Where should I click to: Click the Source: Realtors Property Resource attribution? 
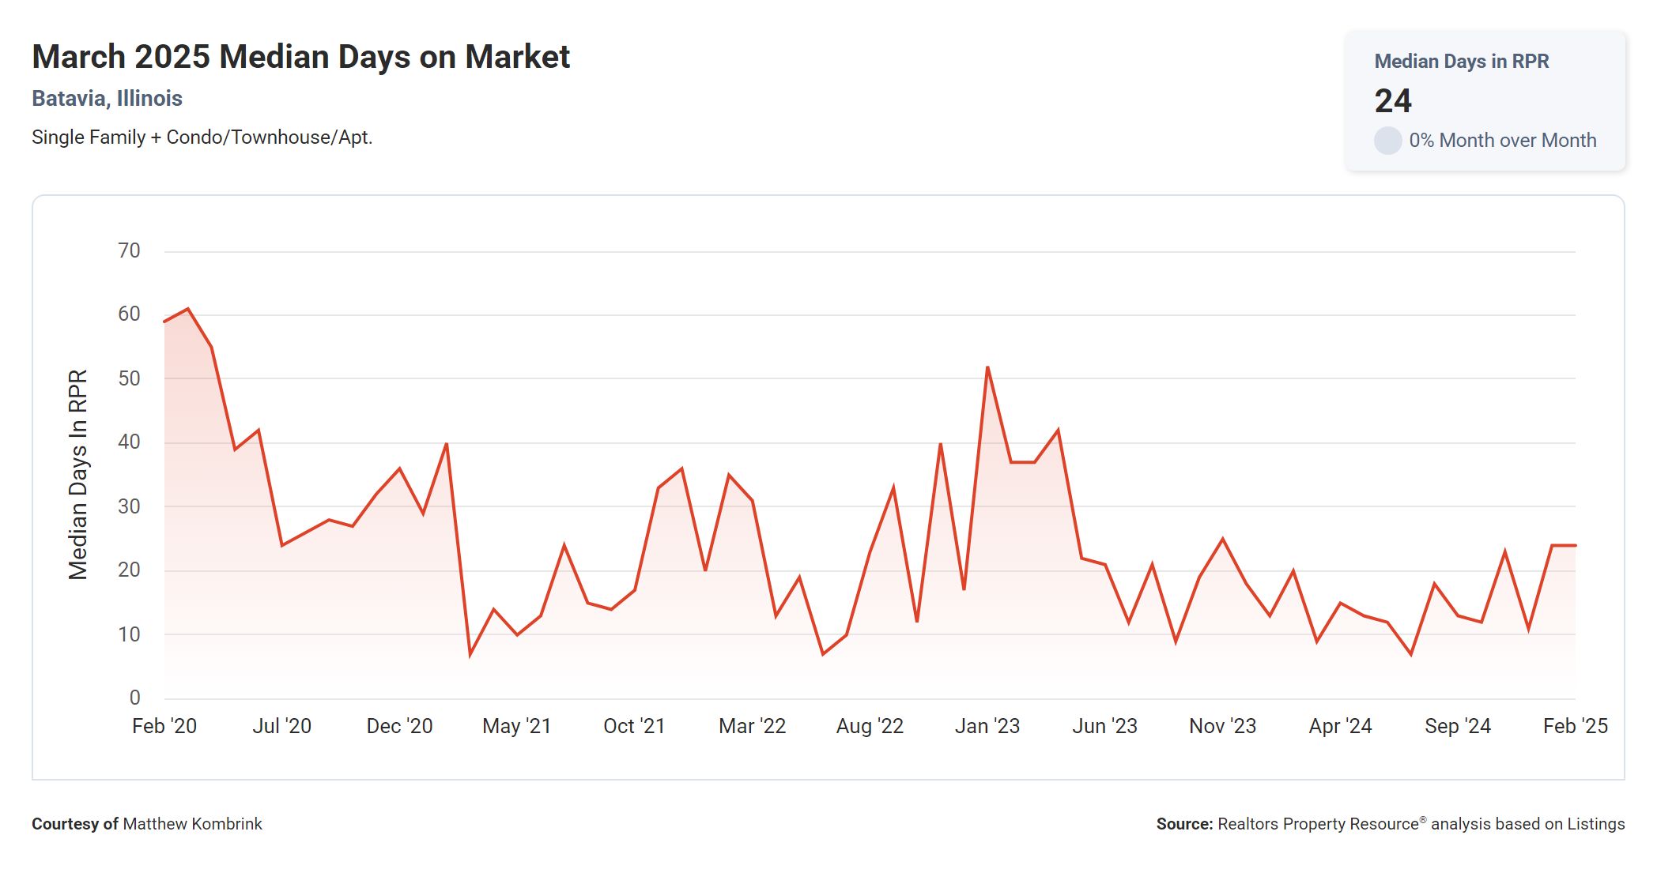click(1390, 824)
